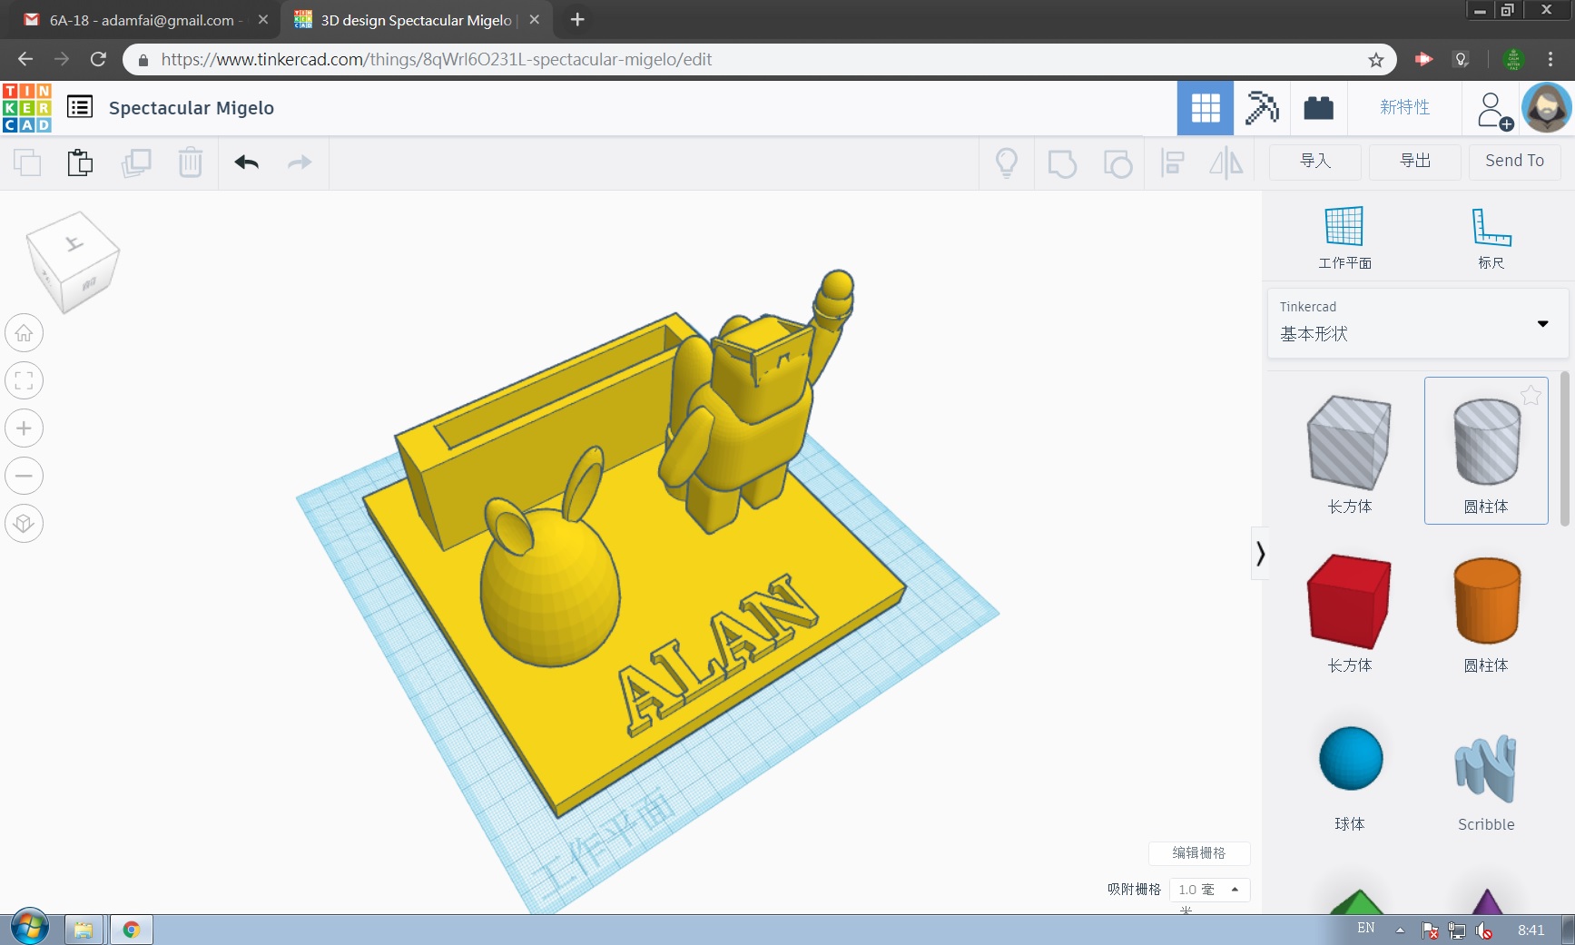Click the Copy tool icon
Screen dimensions: 1575x945
(27, 162)
